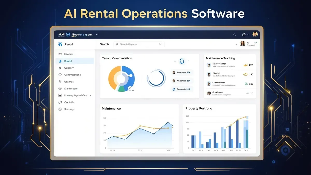Click the Seavings sidebar icon
311x175 pixels.
(60, 109)
